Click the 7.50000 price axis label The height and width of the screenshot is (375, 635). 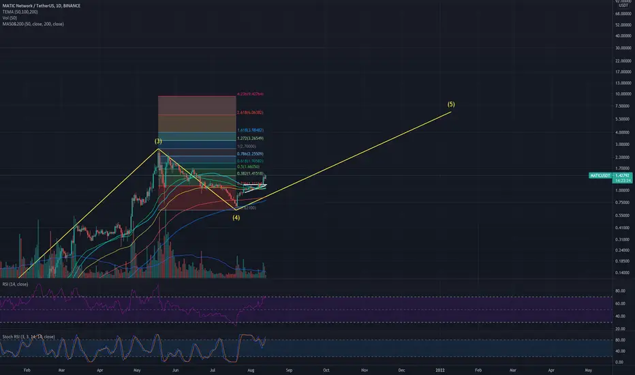623,106
